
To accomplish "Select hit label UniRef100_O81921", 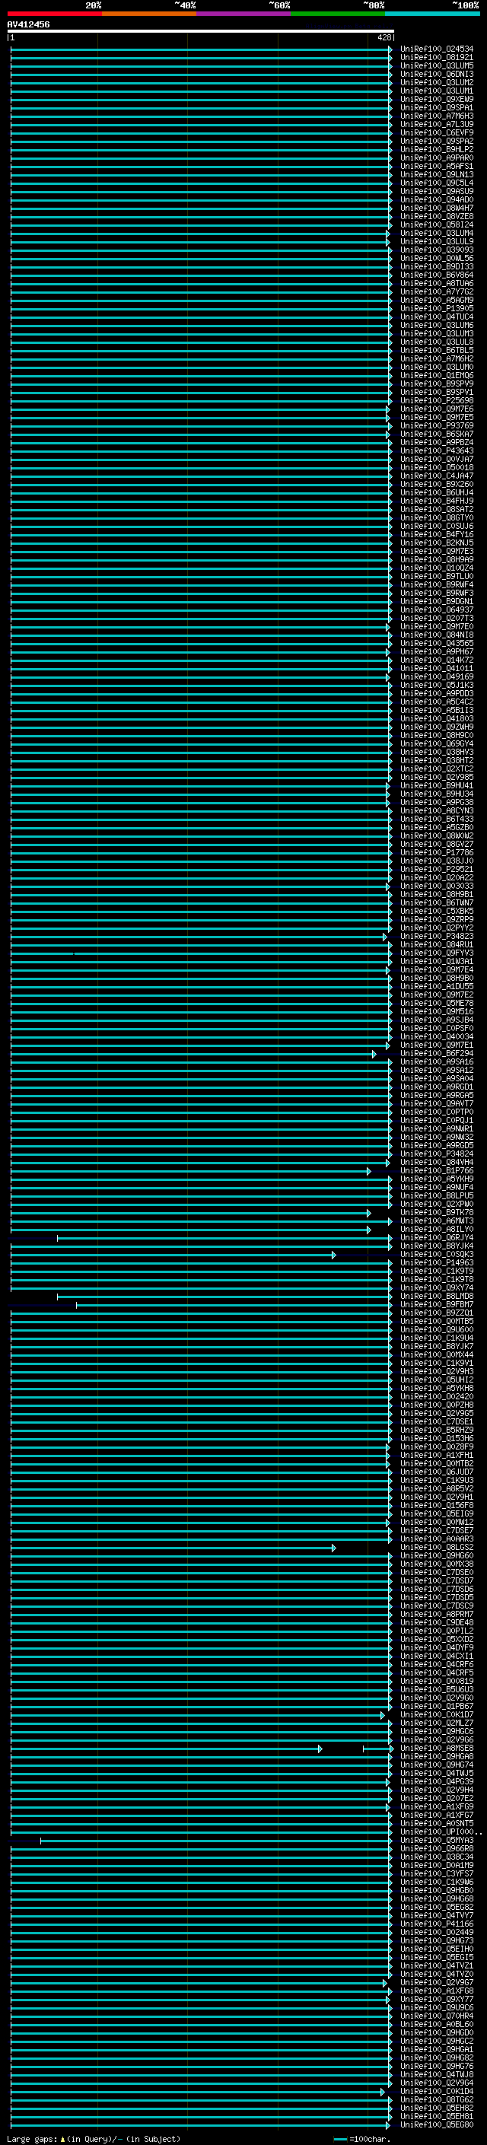I will tap(436, 58).
